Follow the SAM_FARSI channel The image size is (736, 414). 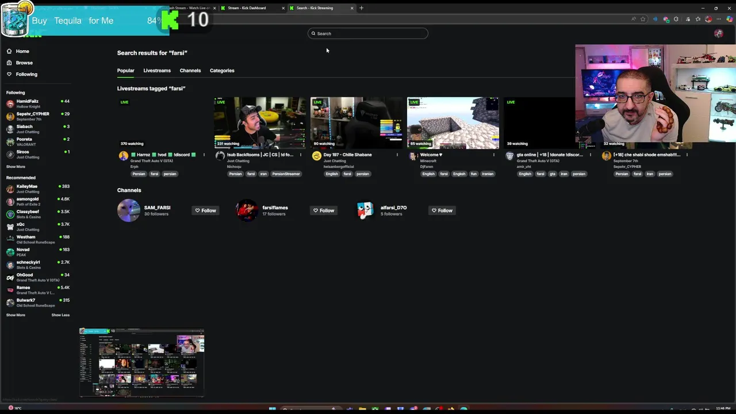click(205, 210)
